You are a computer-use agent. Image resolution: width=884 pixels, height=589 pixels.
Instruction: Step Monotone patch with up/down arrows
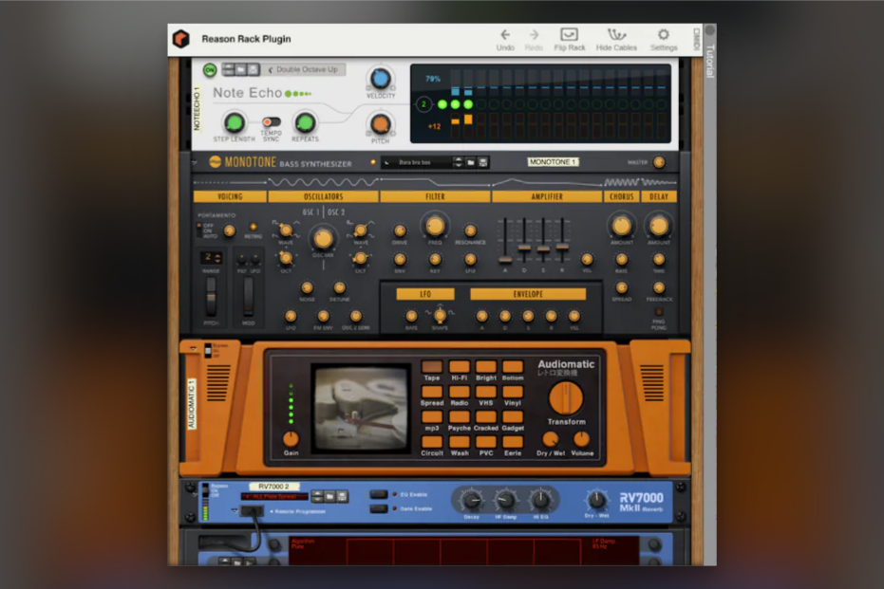click(458, 163)
